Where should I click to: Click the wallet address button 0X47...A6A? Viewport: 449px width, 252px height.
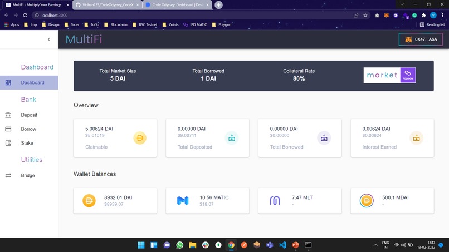tap(421, 39)
